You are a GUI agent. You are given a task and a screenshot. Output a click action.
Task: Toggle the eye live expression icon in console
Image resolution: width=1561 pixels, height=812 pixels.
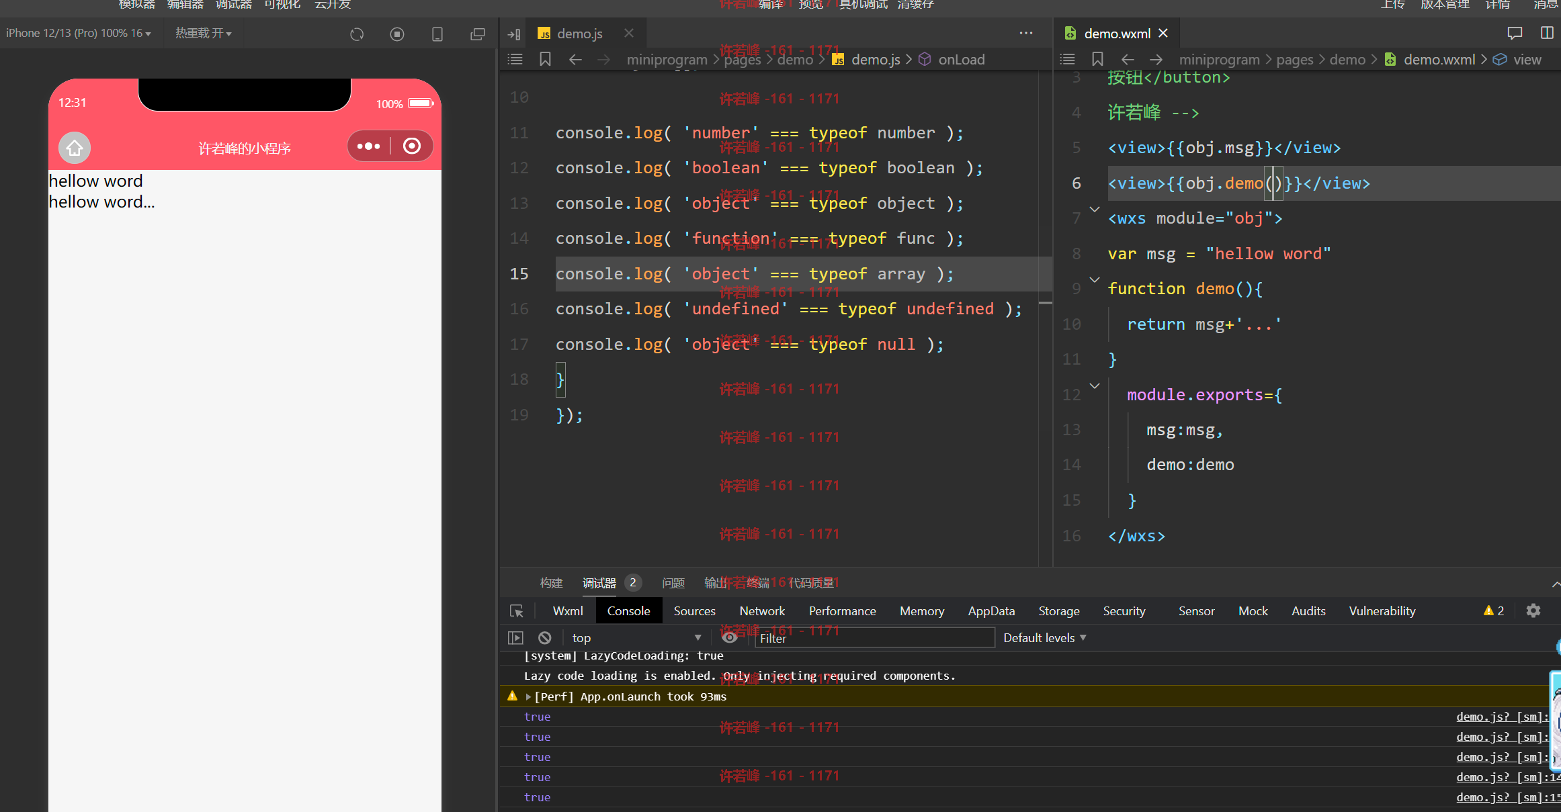click(x=729, y=637)
